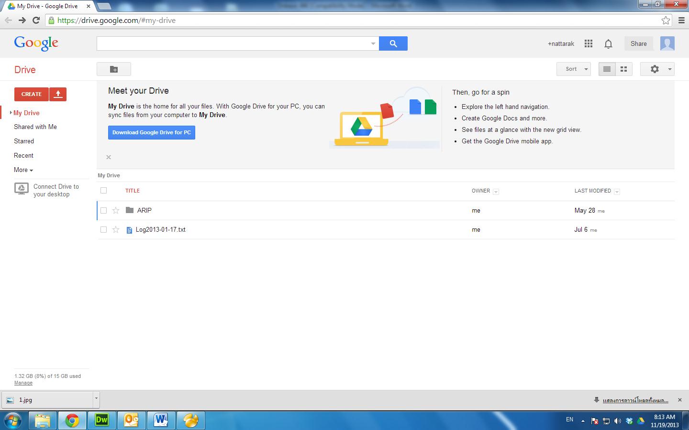Click the browser forward arrow
This screenshot has height=430, width=689.
22,20
